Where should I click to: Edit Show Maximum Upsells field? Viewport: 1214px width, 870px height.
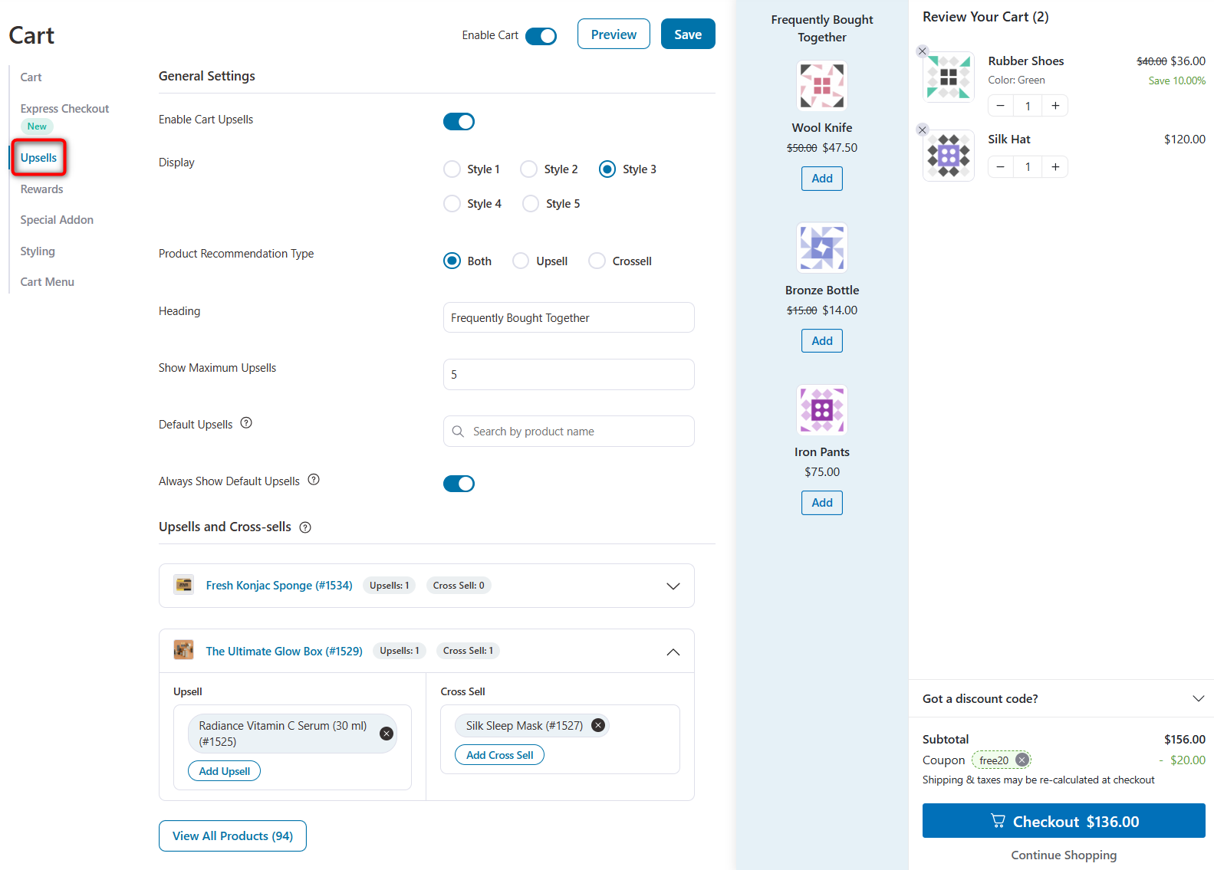coord(569,375)
